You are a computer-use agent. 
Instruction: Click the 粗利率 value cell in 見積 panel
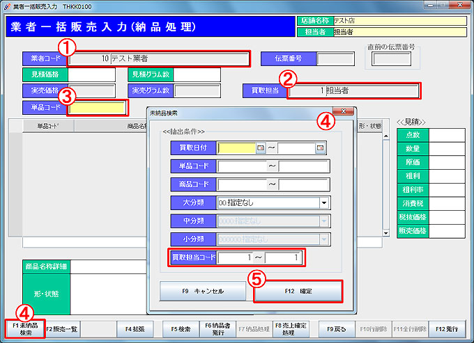[x=447, y=190]
